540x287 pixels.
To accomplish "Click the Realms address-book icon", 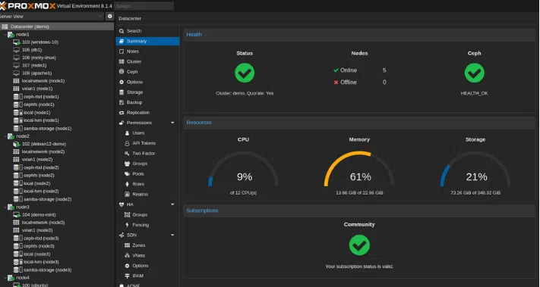I will (x=127, y=195).
